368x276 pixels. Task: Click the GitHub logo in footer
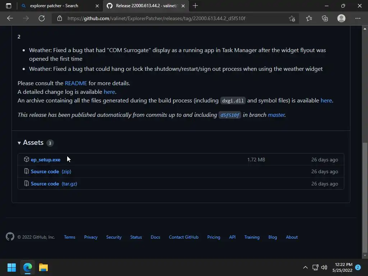click(10, 236)
